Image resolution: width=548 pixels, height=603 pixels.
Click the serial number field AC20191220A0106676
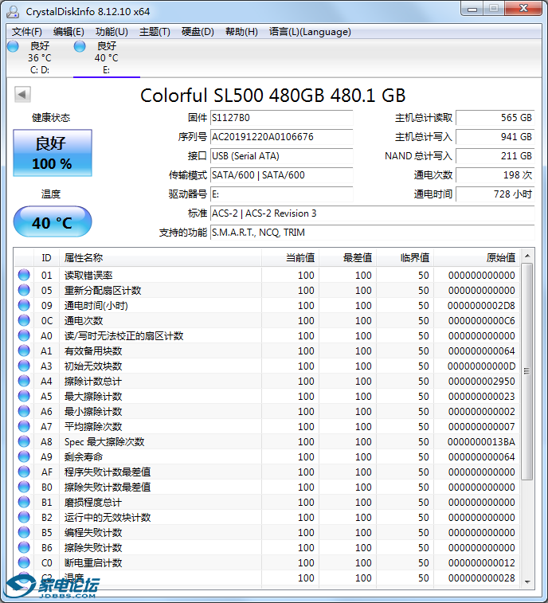click(281, 137)
